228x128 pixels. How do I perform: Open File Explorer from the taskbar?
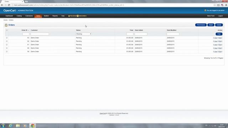tap(18, 126)
